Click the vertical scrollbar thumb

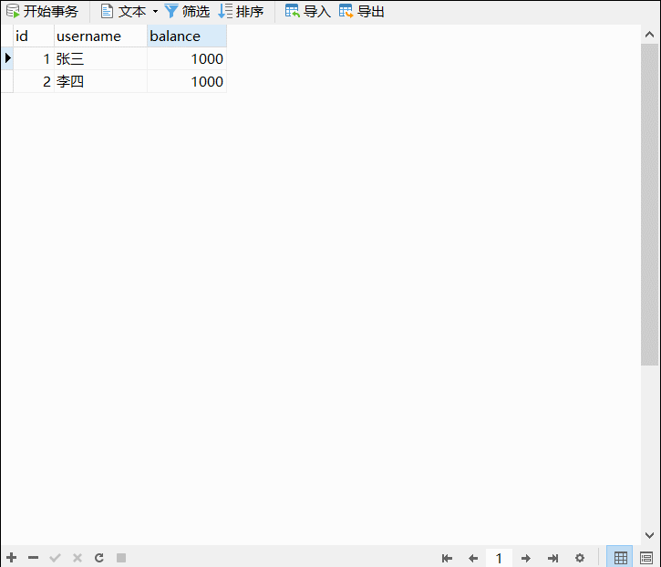pos(650,204)
